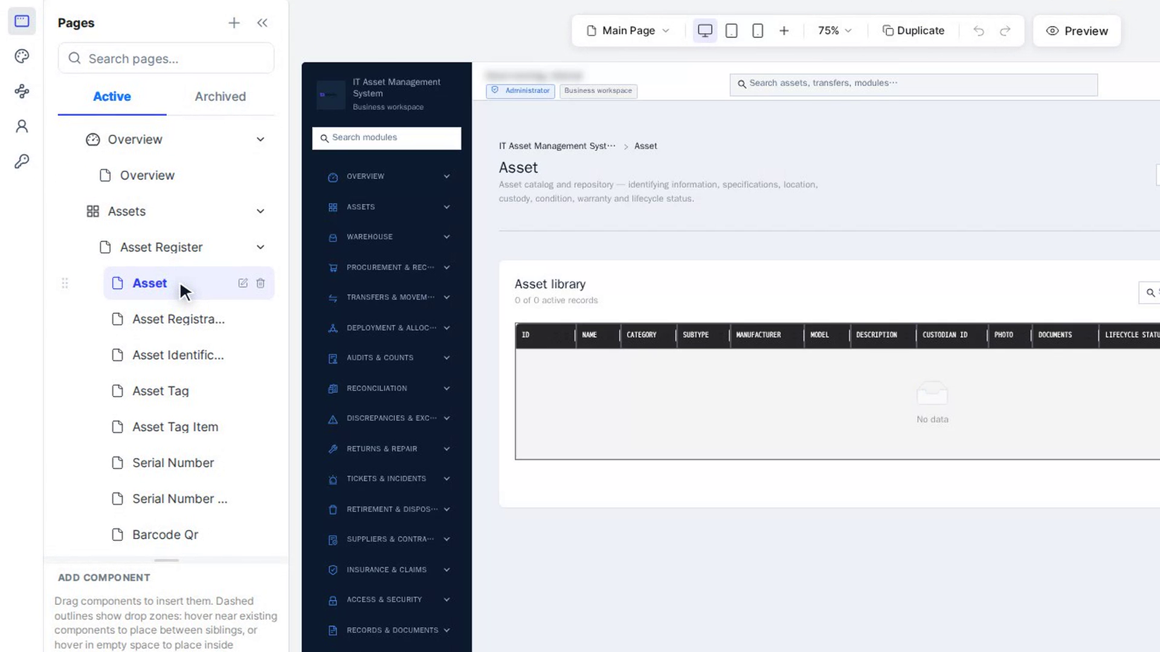Expand TICKETS & INCIDENTS module chevron

(447, 479)
